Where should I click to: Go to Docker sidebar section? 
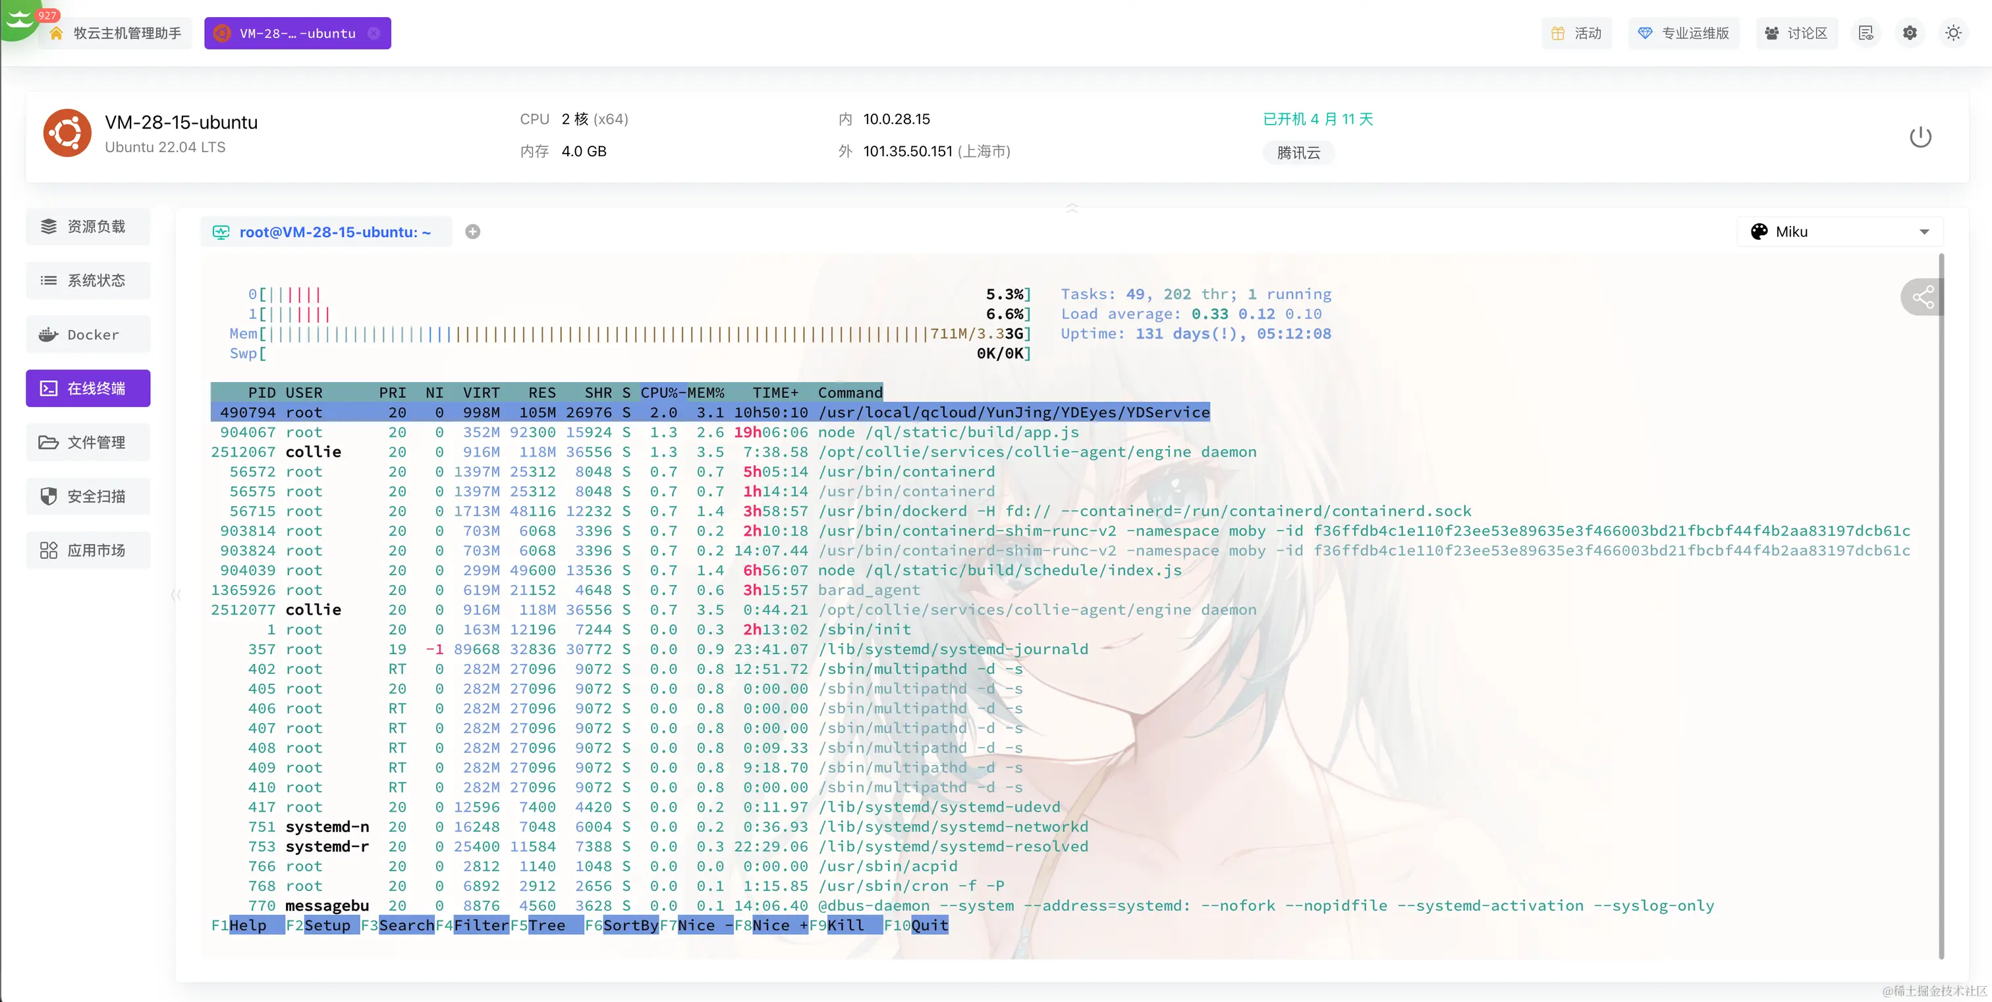pos(88,335)
